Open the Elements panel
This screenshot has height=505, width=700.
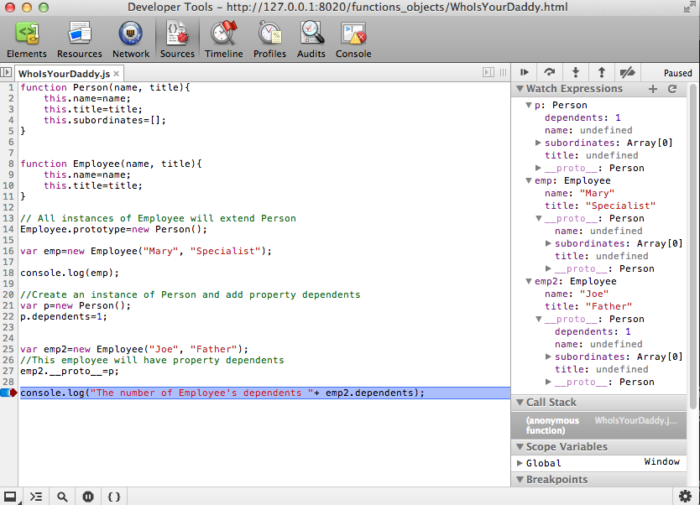click(x=27, y=39)
